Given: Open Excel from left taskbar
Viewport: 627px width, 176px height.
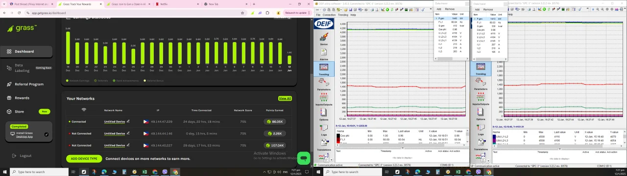Looking at the screenshot, I should [145, 172].
